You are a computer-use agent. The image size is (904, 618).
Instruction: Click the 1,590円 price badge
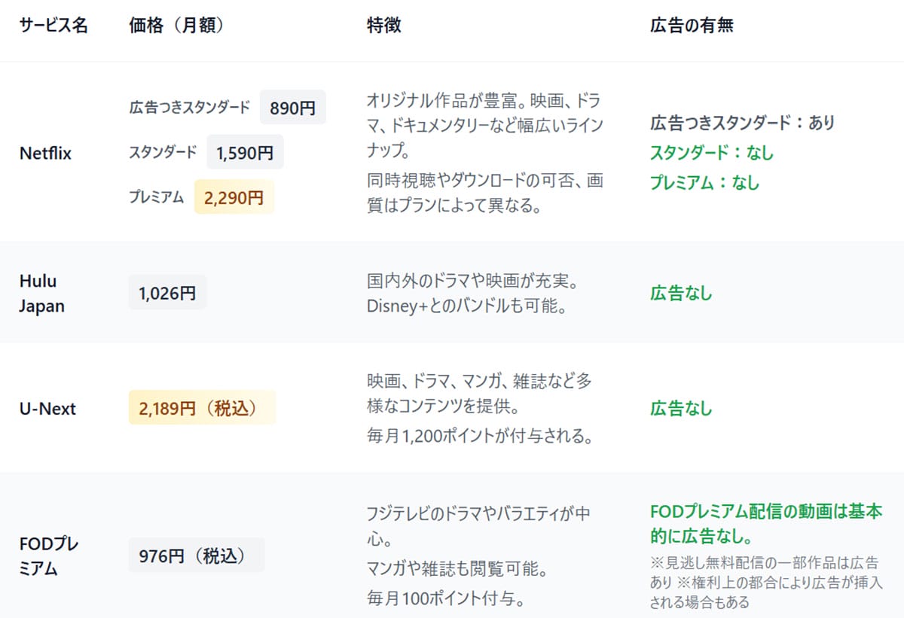pos(245,153)
